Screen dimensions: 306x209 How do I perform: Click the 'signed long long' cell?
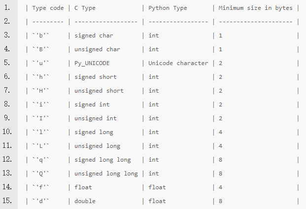coord(102,160)
